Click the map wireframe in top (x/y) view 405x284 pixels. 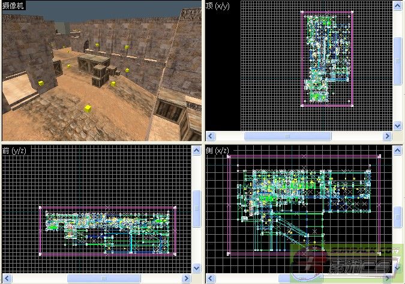pos(327,58)
